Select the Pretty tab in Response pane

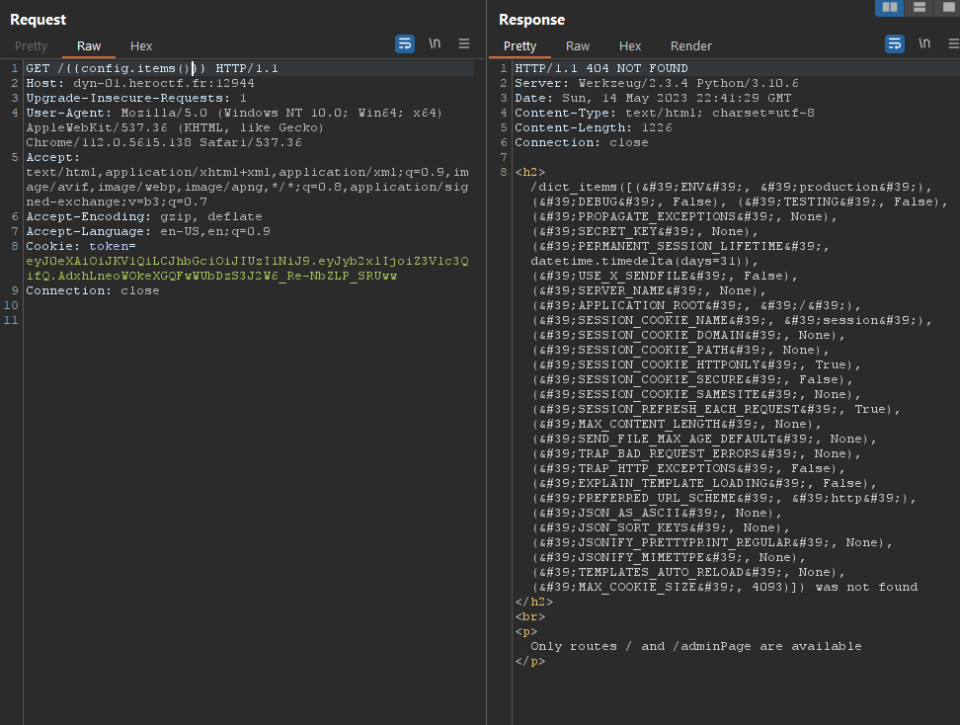click(x=520, y=45)
